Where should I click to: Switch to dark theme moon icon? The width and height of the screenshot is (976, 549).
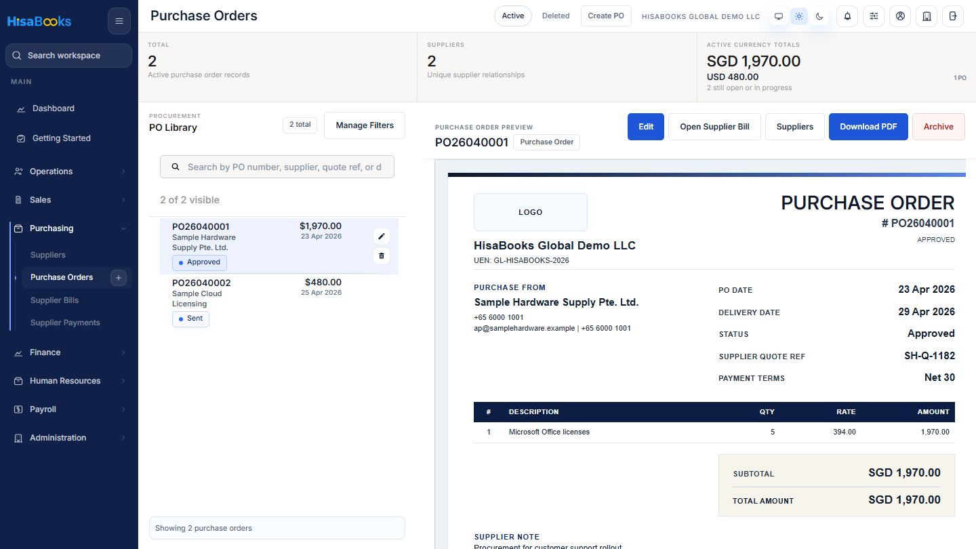tap(819, 16)
